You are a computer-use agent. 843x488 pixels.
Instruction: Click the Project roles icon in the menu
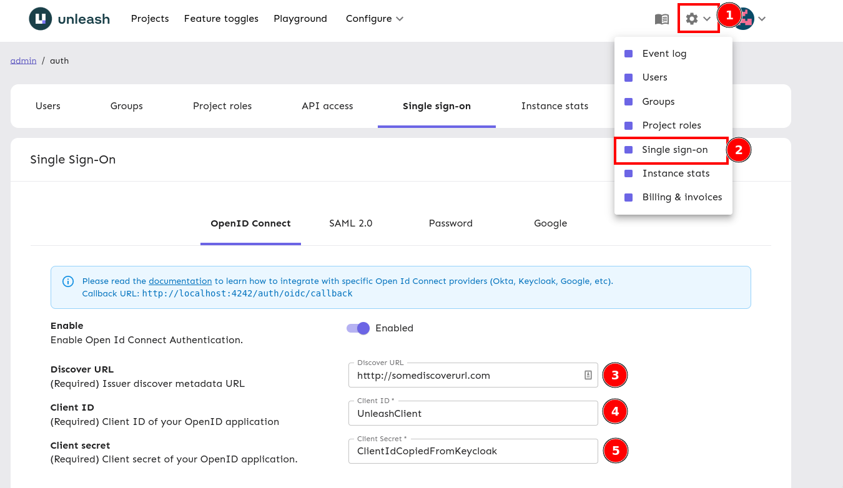(628, 125)
